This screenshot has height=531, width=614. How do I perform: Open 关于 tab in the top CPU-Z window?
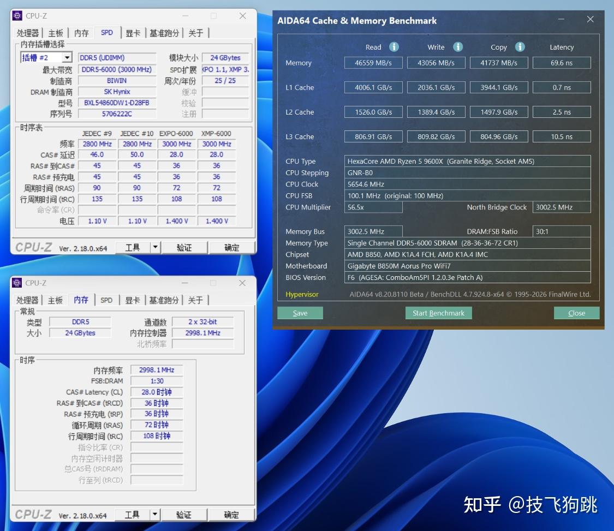tap(196, 33)
